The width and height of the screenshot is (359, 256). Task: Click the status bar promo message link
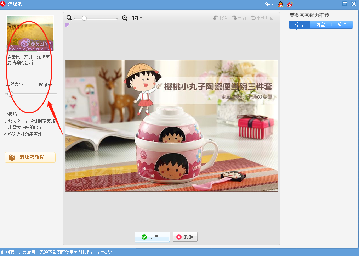point(58,252)
